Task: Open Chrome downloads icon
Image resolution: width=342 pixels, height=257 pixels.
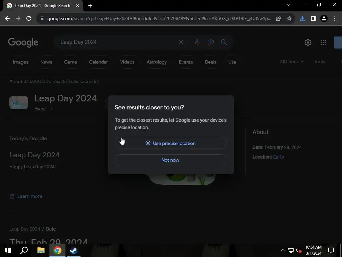Action: pyautogui.click(x=303, y=19)
